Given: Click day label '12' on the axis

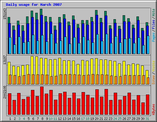Looking at the screenshot, I should point(60,119).
